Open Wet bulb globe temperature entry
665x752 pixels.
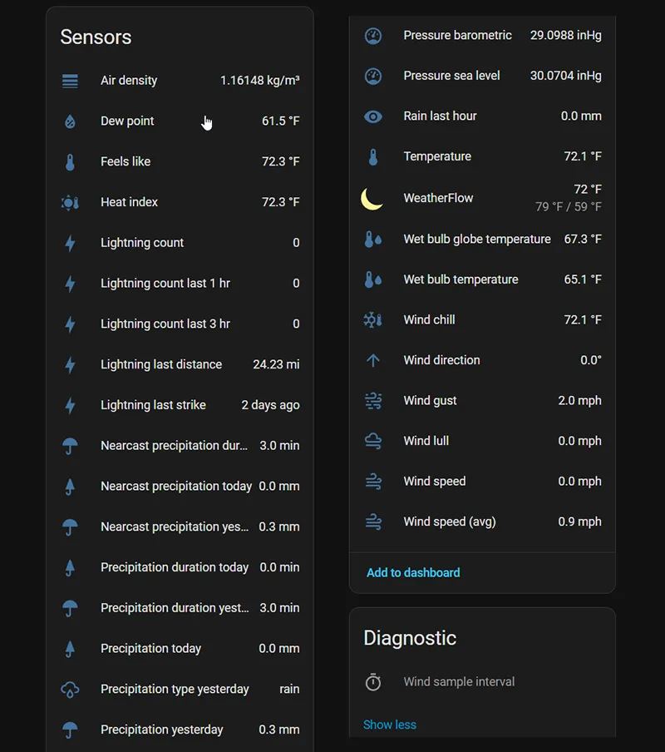click(477, 239)
